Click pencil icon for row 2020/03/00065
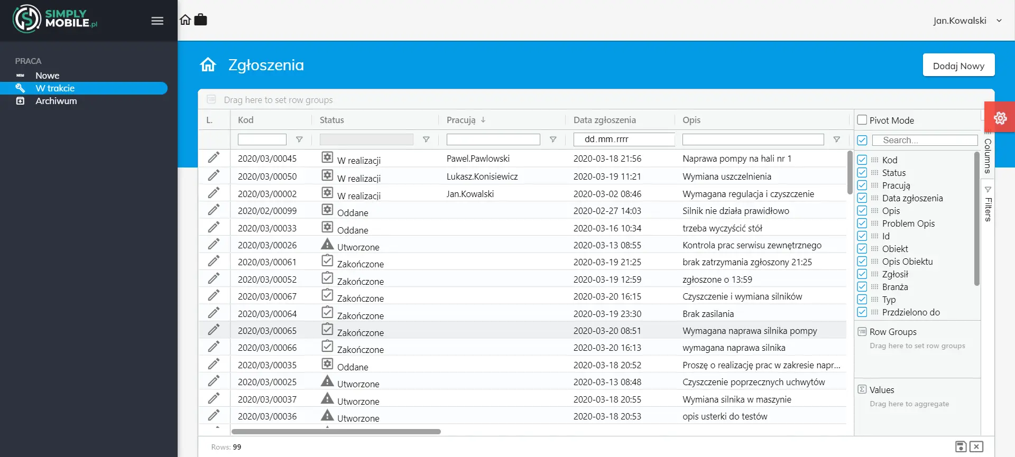The width and height of the screenshot is (1015, 457). [214, 330]
